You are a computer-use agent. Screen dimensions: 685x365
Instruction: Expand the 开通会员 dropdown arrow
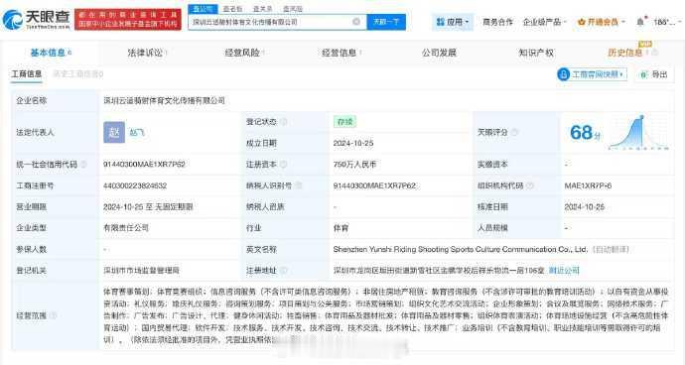coord(623,22)
